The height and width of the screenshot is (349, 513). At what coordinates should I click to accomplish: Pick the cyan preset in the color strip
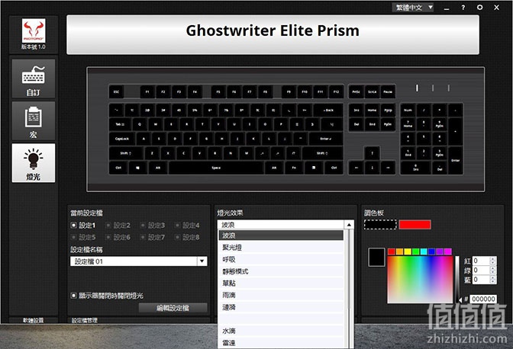tap(424, 251)
